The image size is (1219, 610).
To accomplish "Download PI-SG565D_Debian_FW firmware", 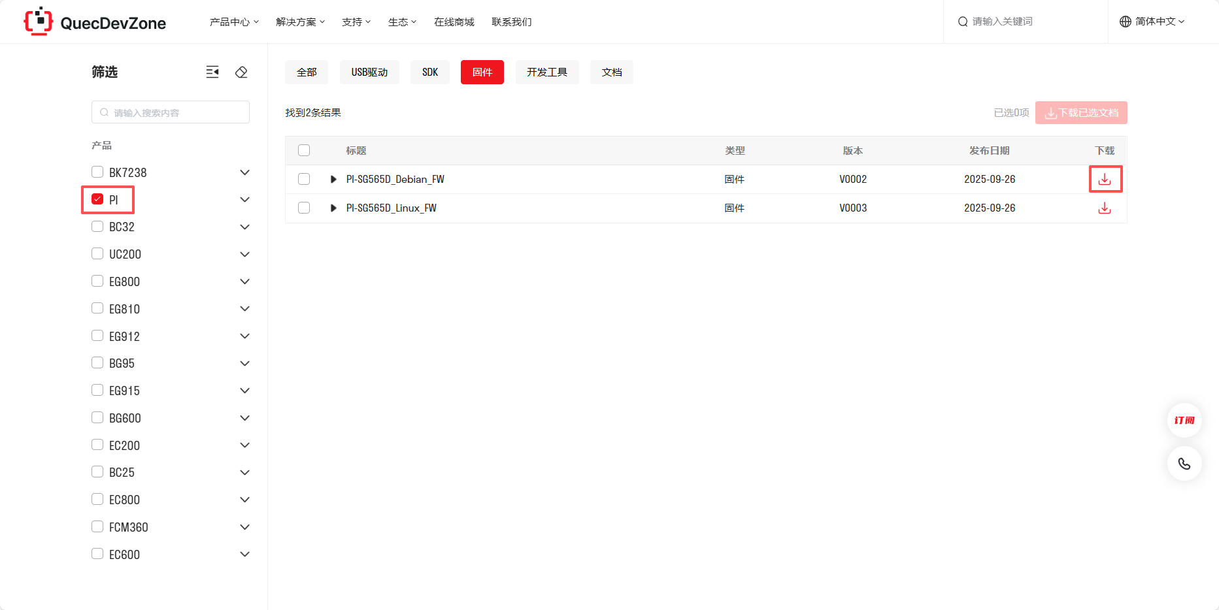I will (1105, 179).
